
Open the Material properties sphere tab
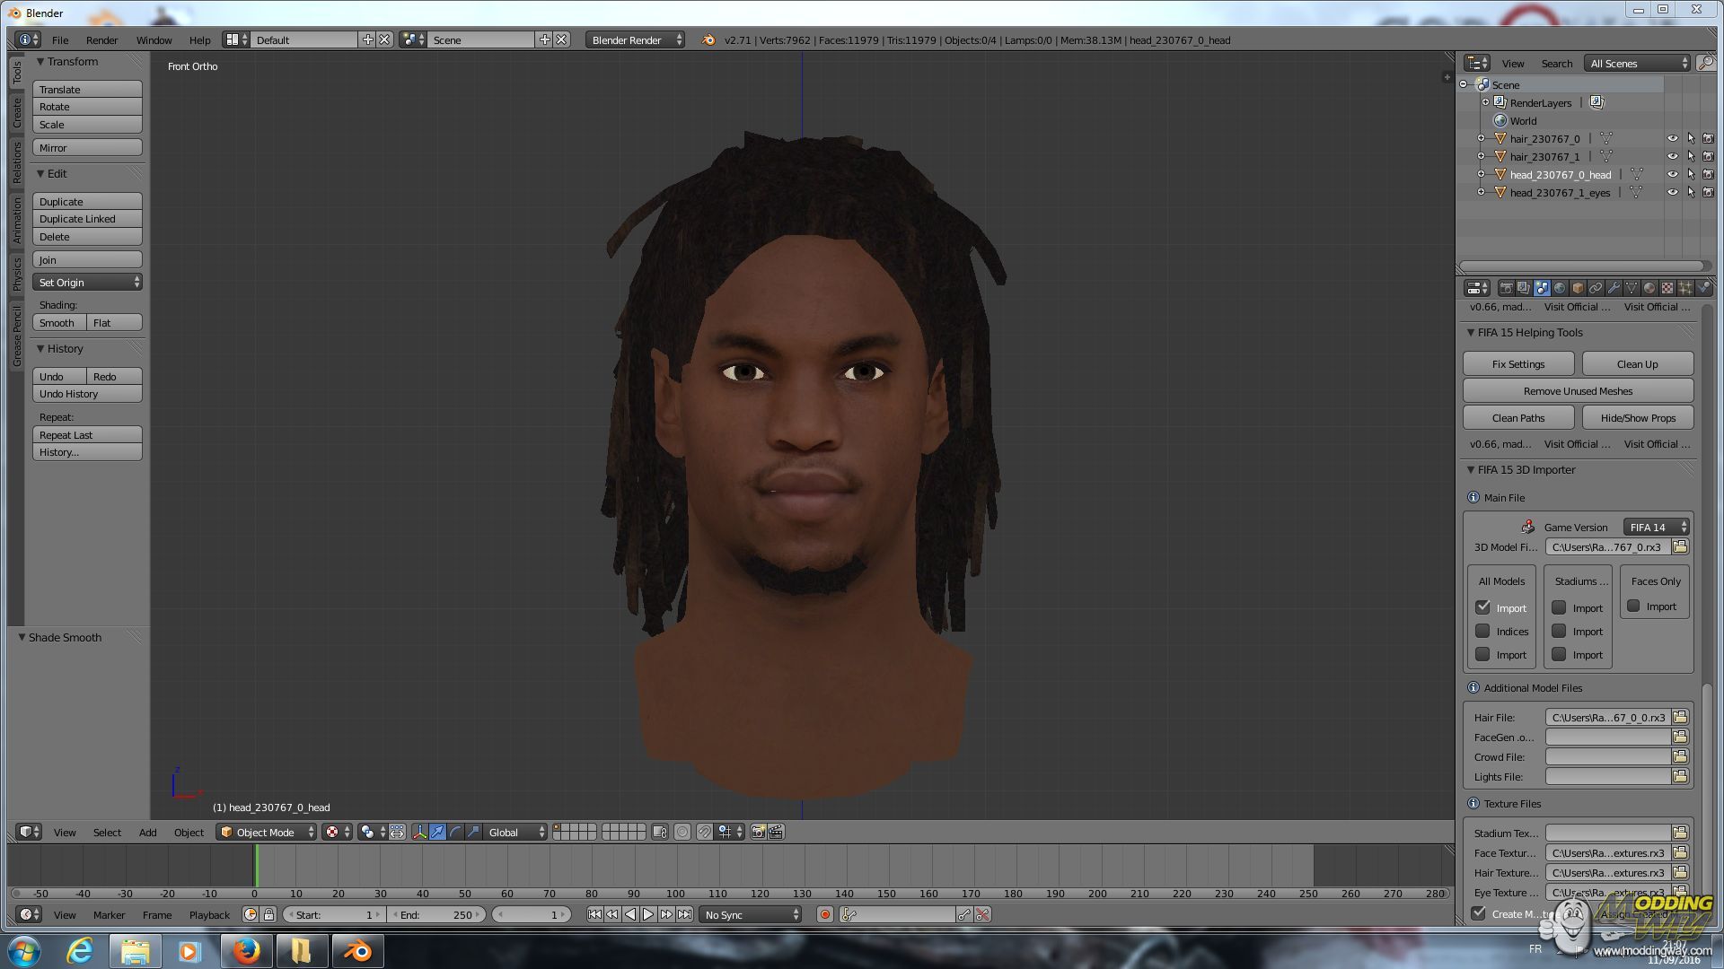pos(1649,288)
